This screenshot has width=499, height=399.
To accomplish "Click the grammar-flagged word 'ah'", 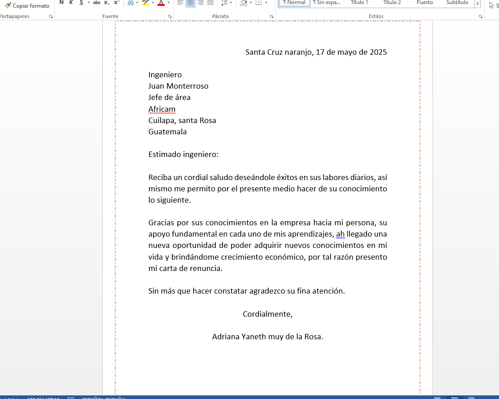I will click(341, 234).
